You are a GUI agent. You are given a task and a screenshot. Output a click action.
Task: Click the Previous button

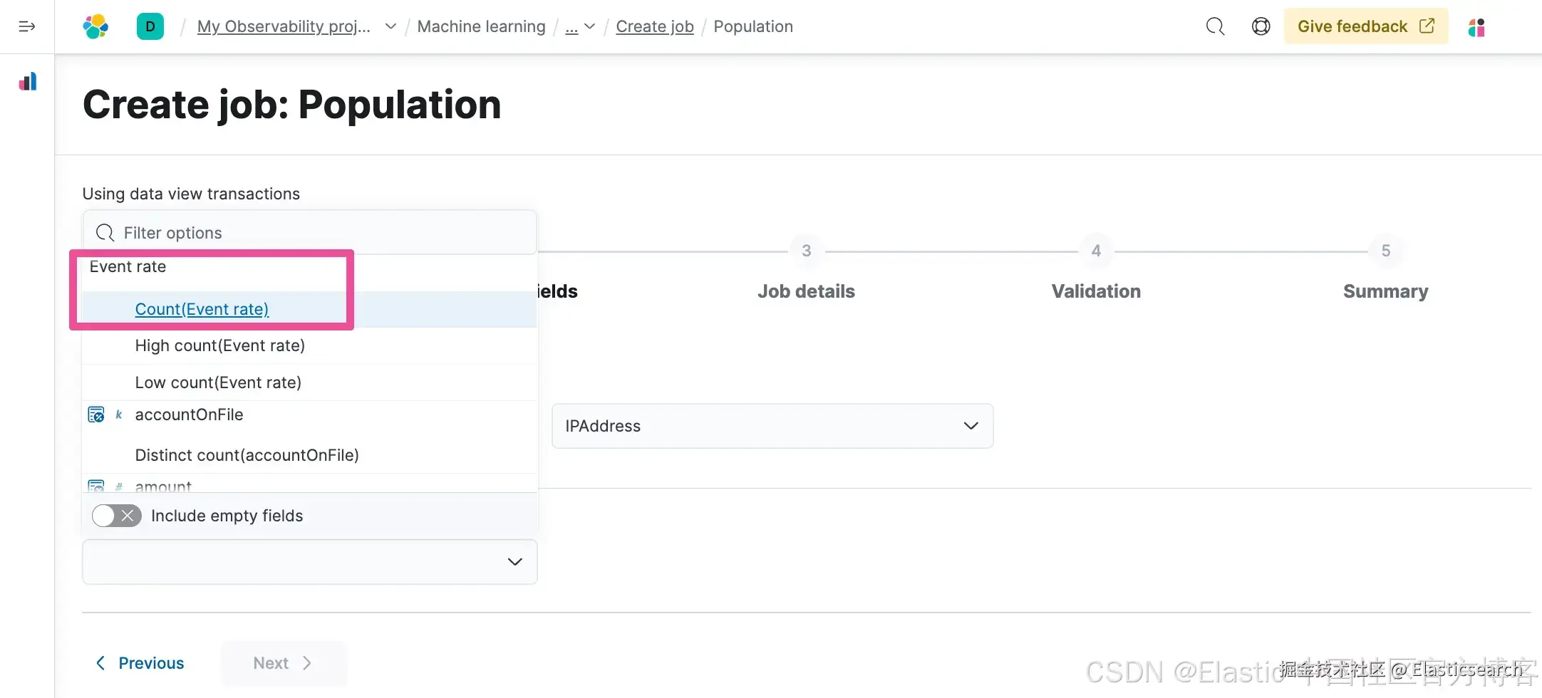point(140,663)
